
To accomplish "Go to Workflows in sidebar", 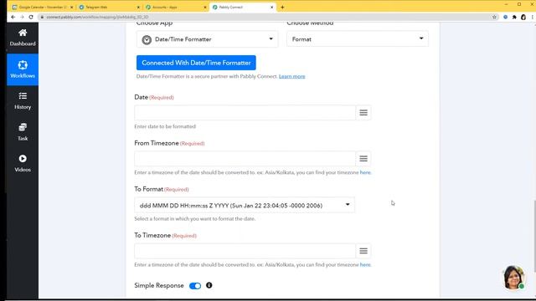I will click(23, 69).
